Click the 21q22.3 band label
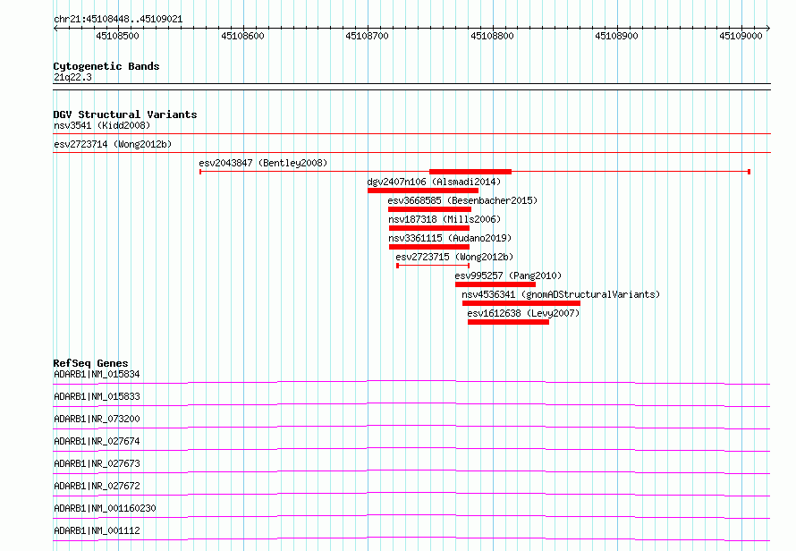796x551 pixels. click(72, 77)
